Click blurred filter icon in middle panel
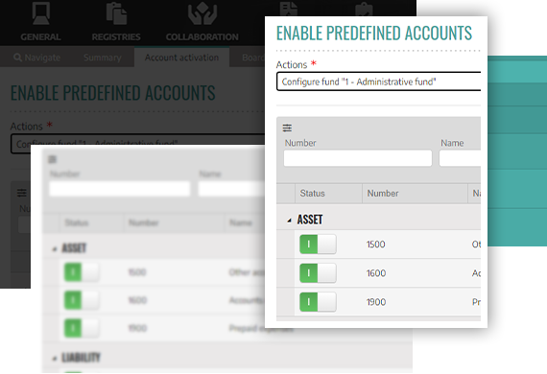The height and width of the screenshot is (374, 547). 52,159
